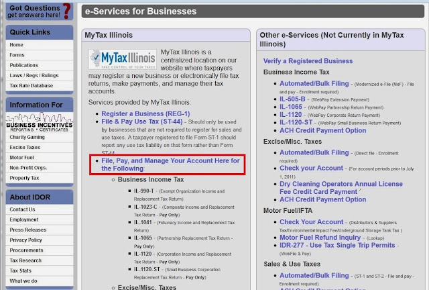Viewport: 429px width, 290px height.
Task: Open Business Income Tax Automated/Bulk Filing link
Action: coord(314,84)
